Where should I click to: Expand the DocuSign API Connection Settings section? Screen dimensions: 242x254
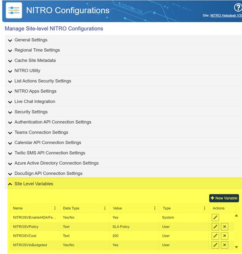click(48, 173)
